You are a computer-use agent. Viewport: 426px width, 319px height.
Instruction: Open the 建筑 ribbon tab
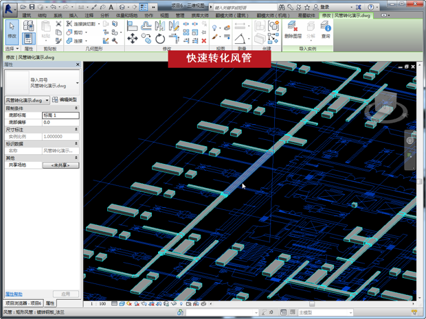pyautogui.click(x=27, y=15)
